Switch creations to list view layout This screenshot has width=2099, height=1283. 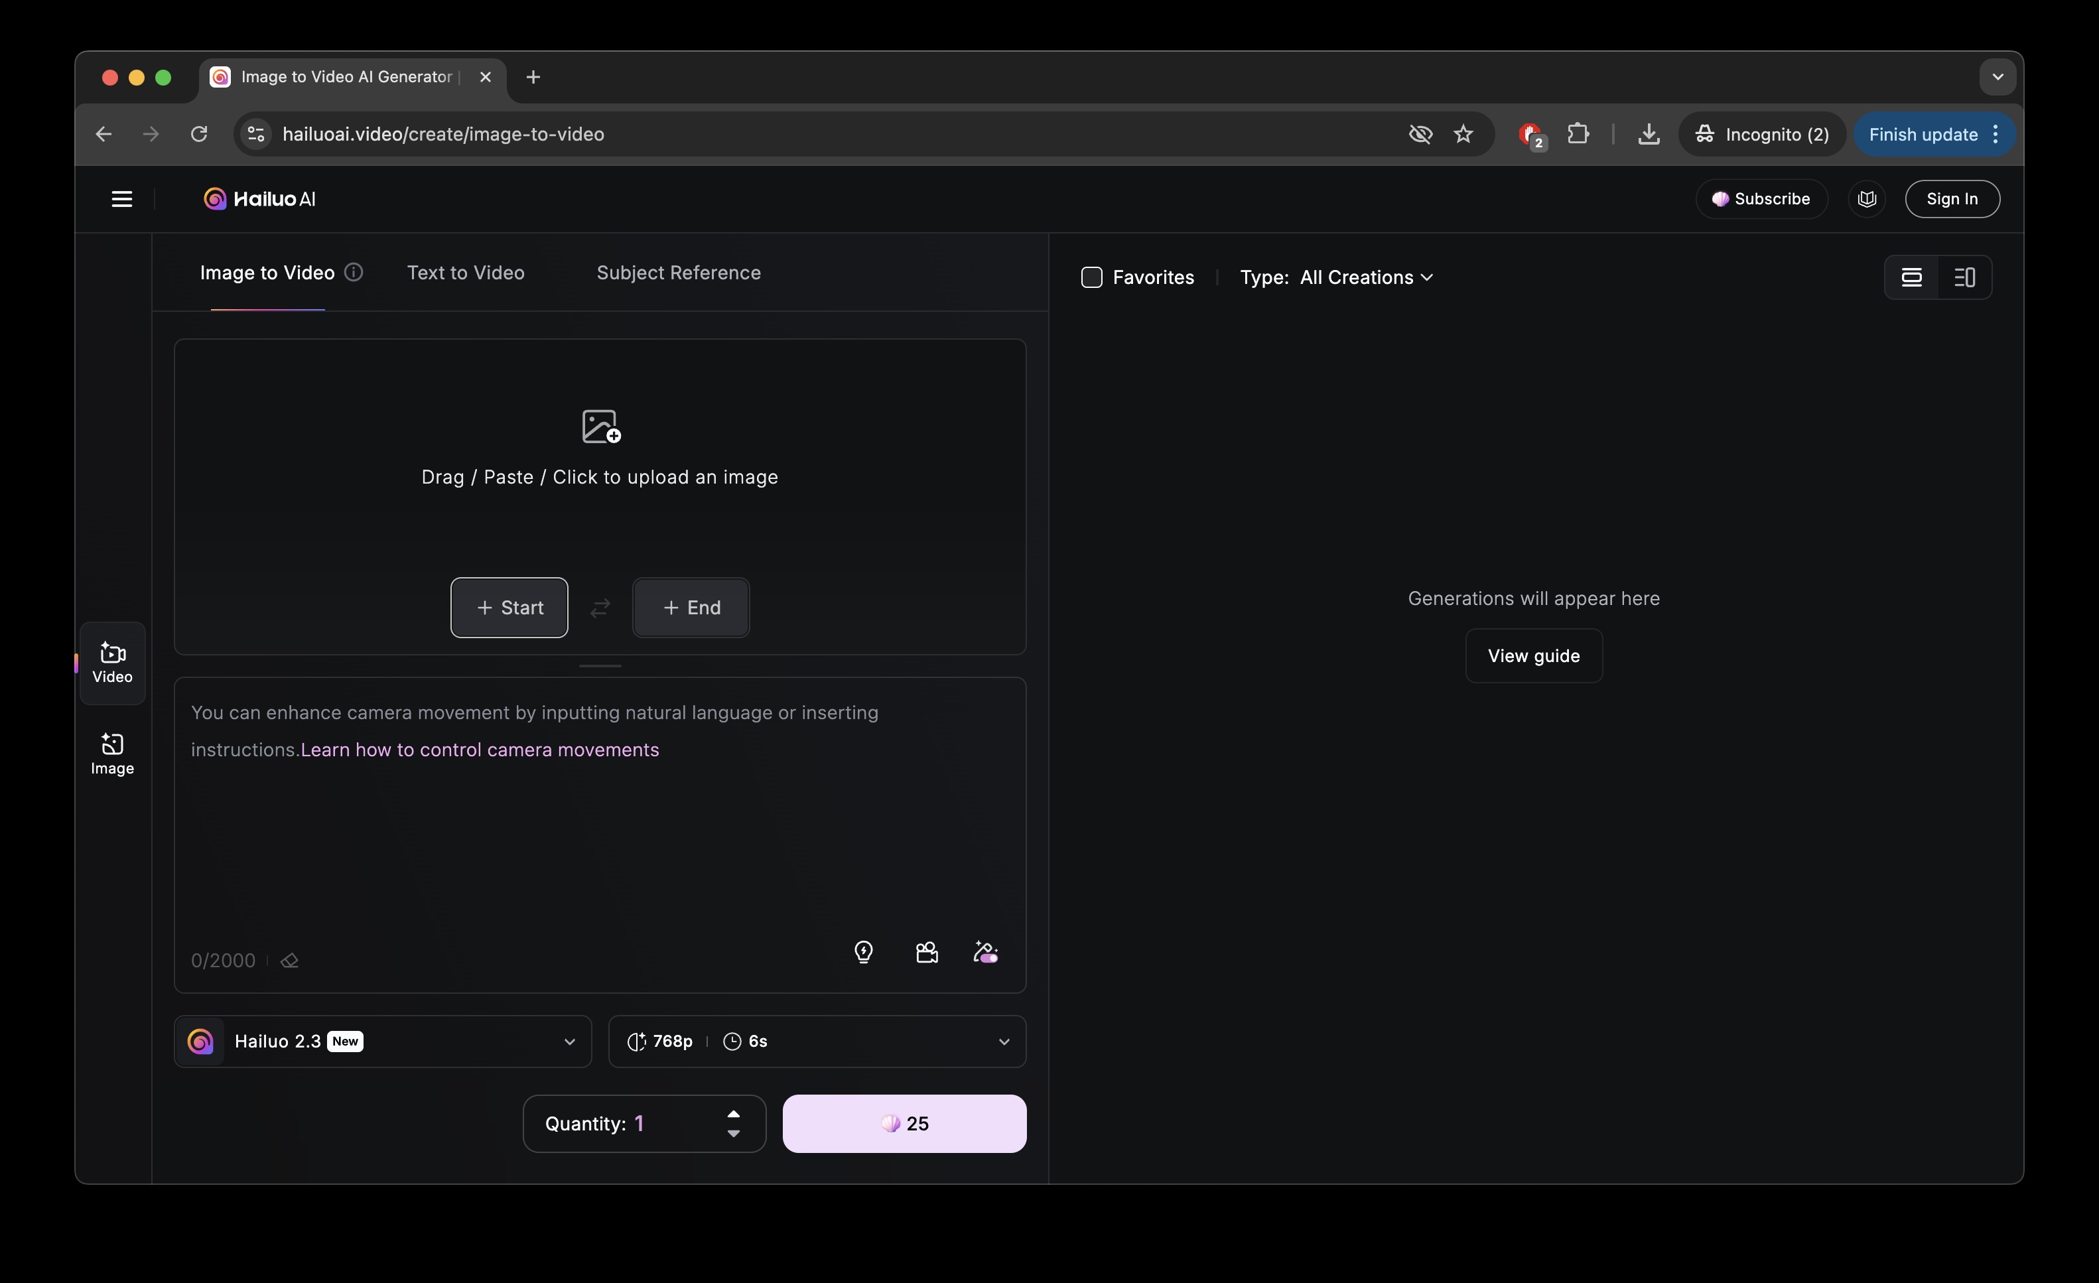click(x=1965, y=277)
